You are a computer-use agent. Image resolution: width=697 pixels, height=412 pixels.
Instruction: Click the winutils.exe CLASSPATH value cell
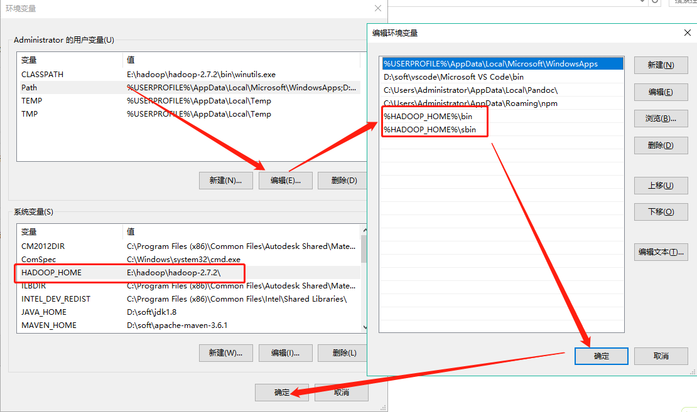[201, 75]
